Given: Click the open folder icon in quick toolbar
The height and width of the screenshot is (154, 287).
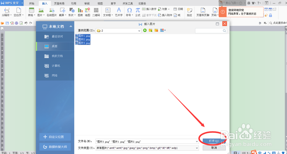Looking at the screenshot, I should (2, 23).
